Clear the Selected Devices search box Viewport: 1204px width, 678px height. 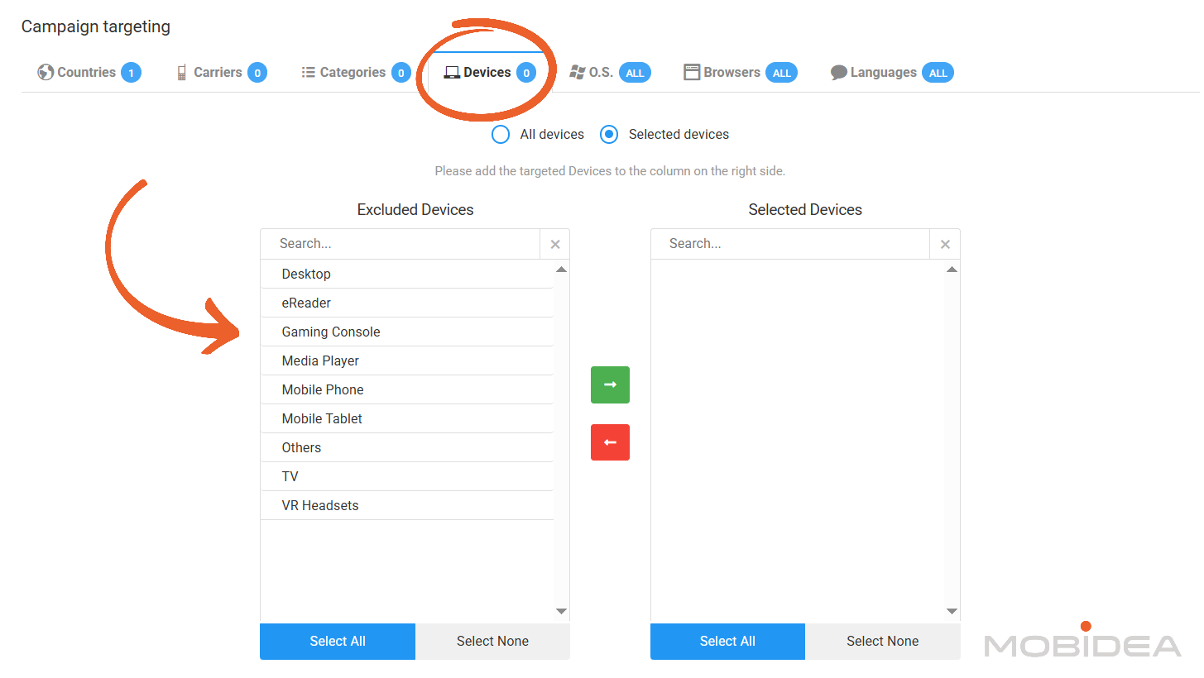[x=945, y=244]
